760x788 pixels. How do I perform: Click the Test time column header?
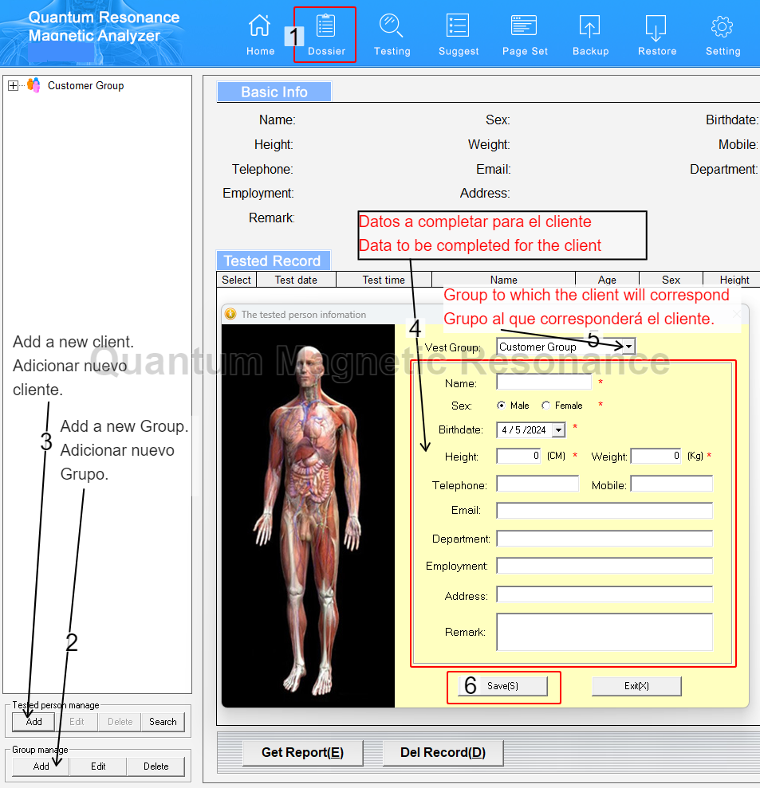click(384, 280)
